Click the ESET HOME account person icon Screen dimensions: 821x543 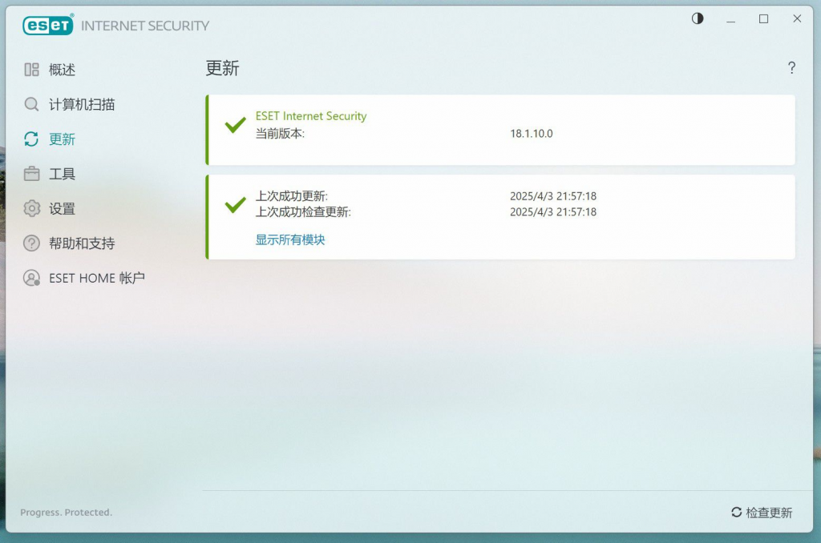tap(31, 278)
